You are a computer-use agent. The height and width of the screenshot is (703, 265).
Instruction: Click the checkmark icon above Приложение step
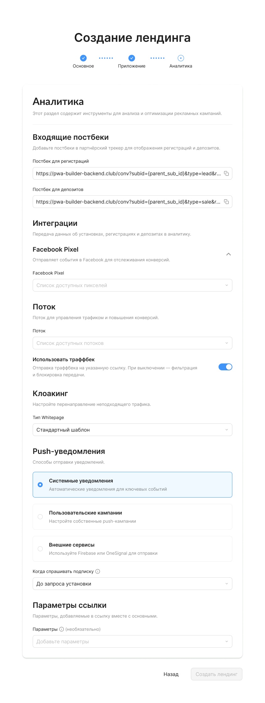tap(131, 58)
